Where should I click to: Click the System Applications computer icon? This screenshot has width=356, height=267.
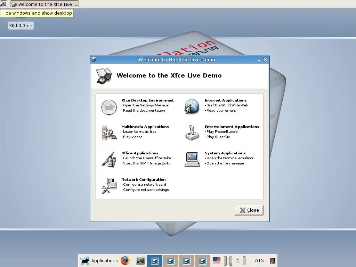coord(192,159)
